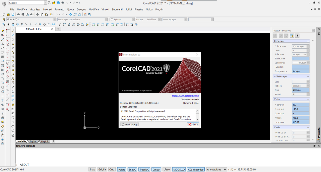This screenshot has width=321, height=172.
Task: Open the File menu
Action: pos(12,9)
